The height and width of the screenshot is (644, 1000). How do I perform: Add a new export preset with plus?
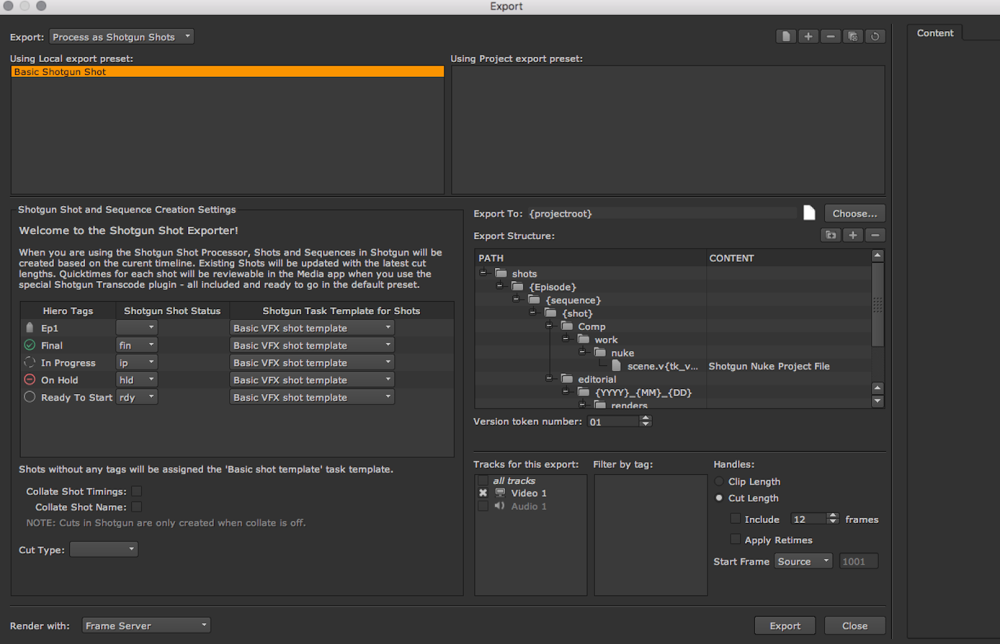click(x=808, y=36)
